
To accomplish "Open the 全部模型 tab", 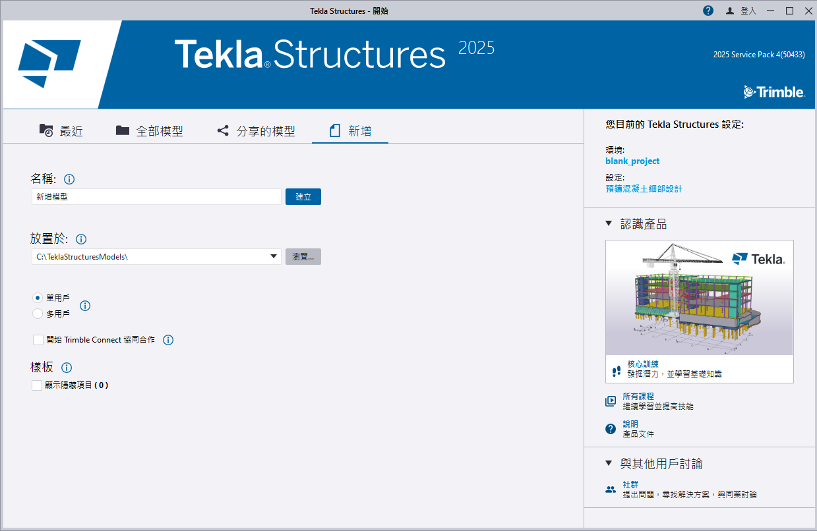I will (150, 130).
